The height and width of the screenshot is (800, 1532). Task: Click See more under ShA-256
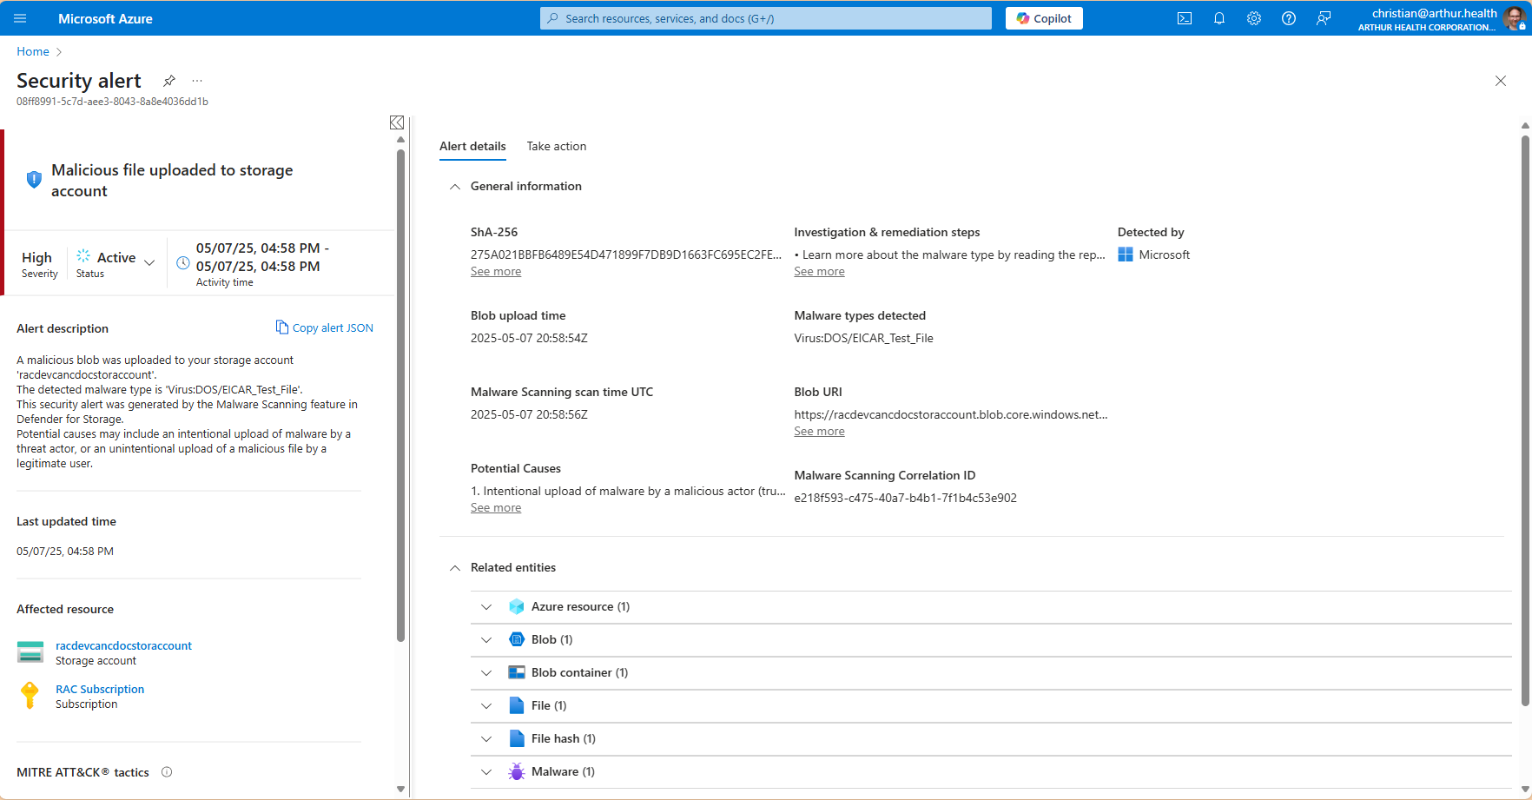pyautogui.click(x=496, y=272)
